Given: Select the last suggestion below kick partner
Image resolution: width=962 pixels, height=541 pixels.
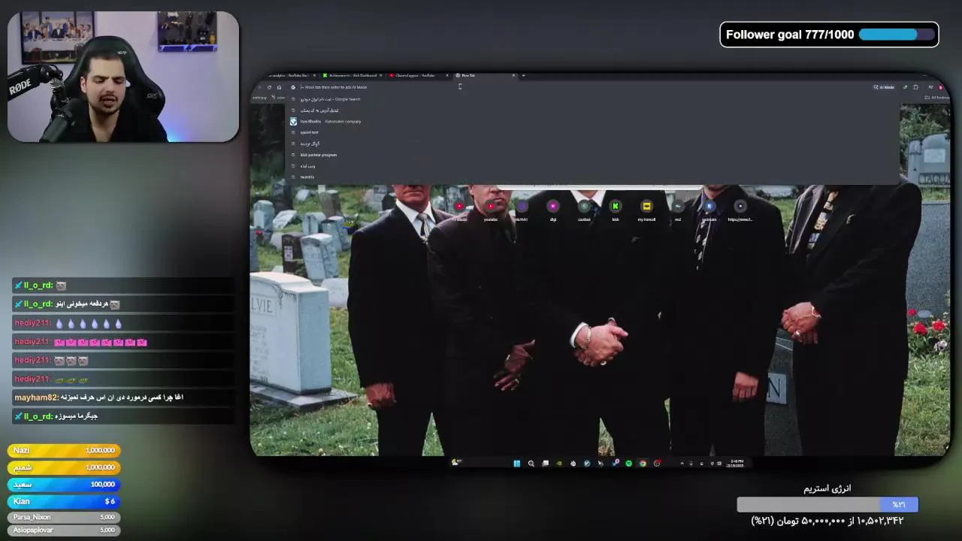Looking at the screenshot, I should pos(594,177).
